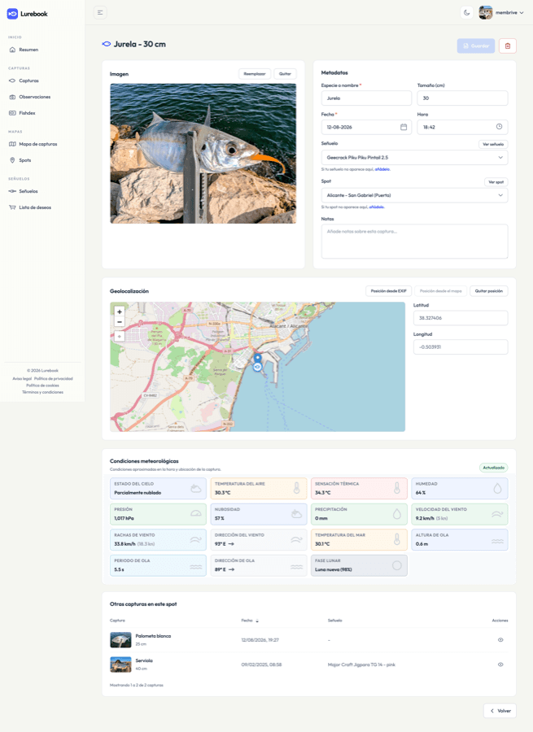
Task: Click añádelo link under Señuelo
Action: tap(382, 169)
